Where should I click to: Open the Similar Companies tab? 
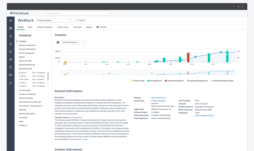45,27
